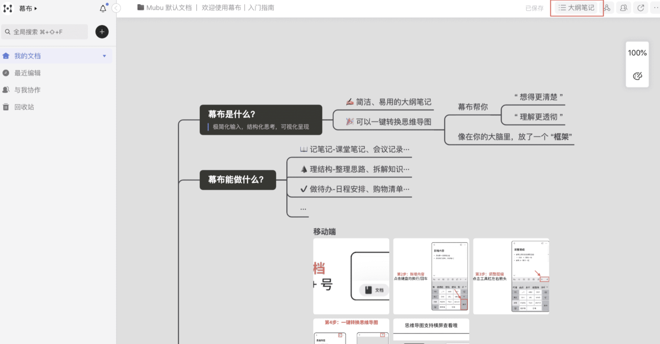Open the 第3步：调整层级 thumbnail
Viewport: 660px width, 344px height.
[511, 276]
